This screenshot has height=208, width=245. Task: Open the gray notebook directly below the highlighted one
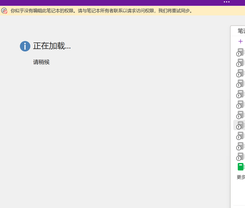(240, 136)
